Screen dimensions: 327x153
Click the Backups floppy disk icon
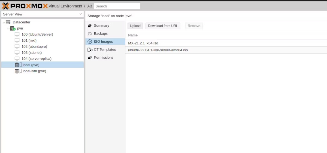90,34
